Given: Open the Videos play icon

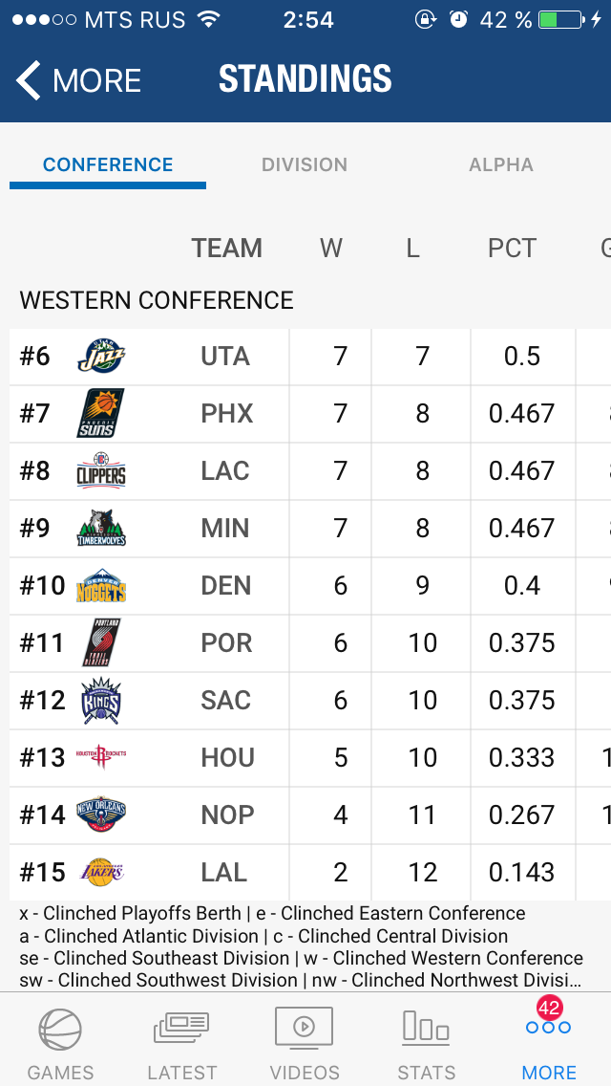Looking at the screenshot, I should coord(304,1028).
